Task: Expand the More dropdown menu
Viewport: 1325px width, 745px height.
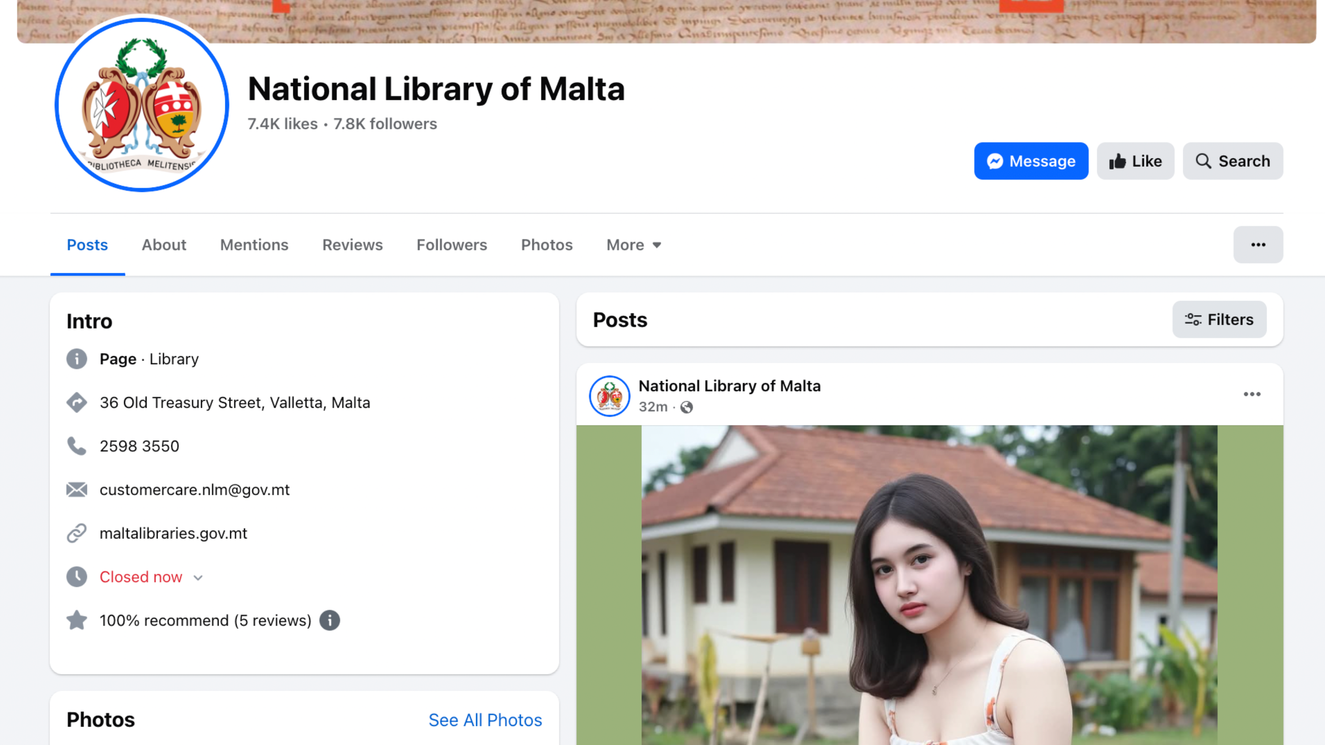Action: 634,245
